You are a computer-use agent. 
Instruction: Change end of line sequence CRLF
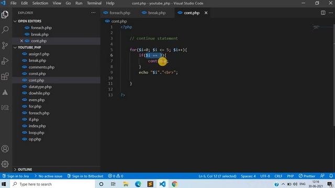point(278,176)
